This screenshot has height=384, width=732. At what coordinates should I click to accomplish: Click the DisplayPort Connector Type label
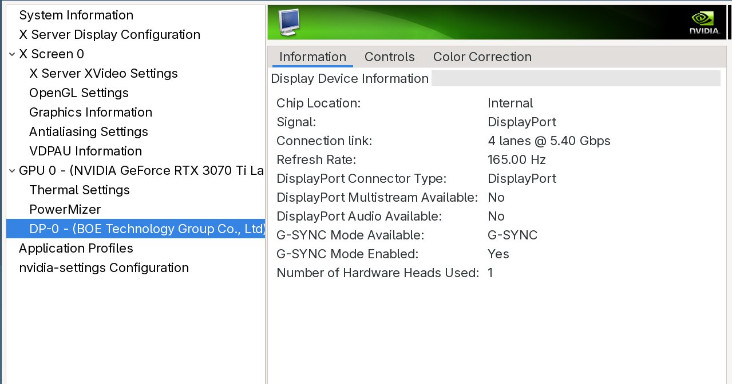pos(362,179)
